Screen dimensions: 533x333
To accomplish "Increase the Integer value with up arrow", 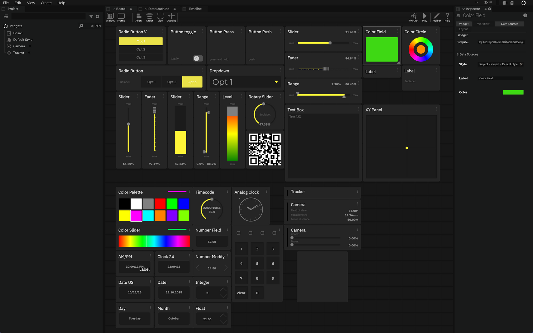I will (223, 289).
